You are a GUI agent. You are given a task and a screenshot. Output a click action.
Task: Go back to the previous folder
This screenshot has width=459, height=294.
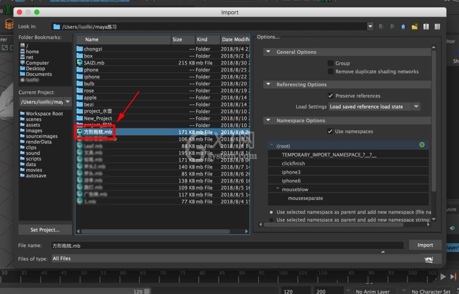pos(381,27)
